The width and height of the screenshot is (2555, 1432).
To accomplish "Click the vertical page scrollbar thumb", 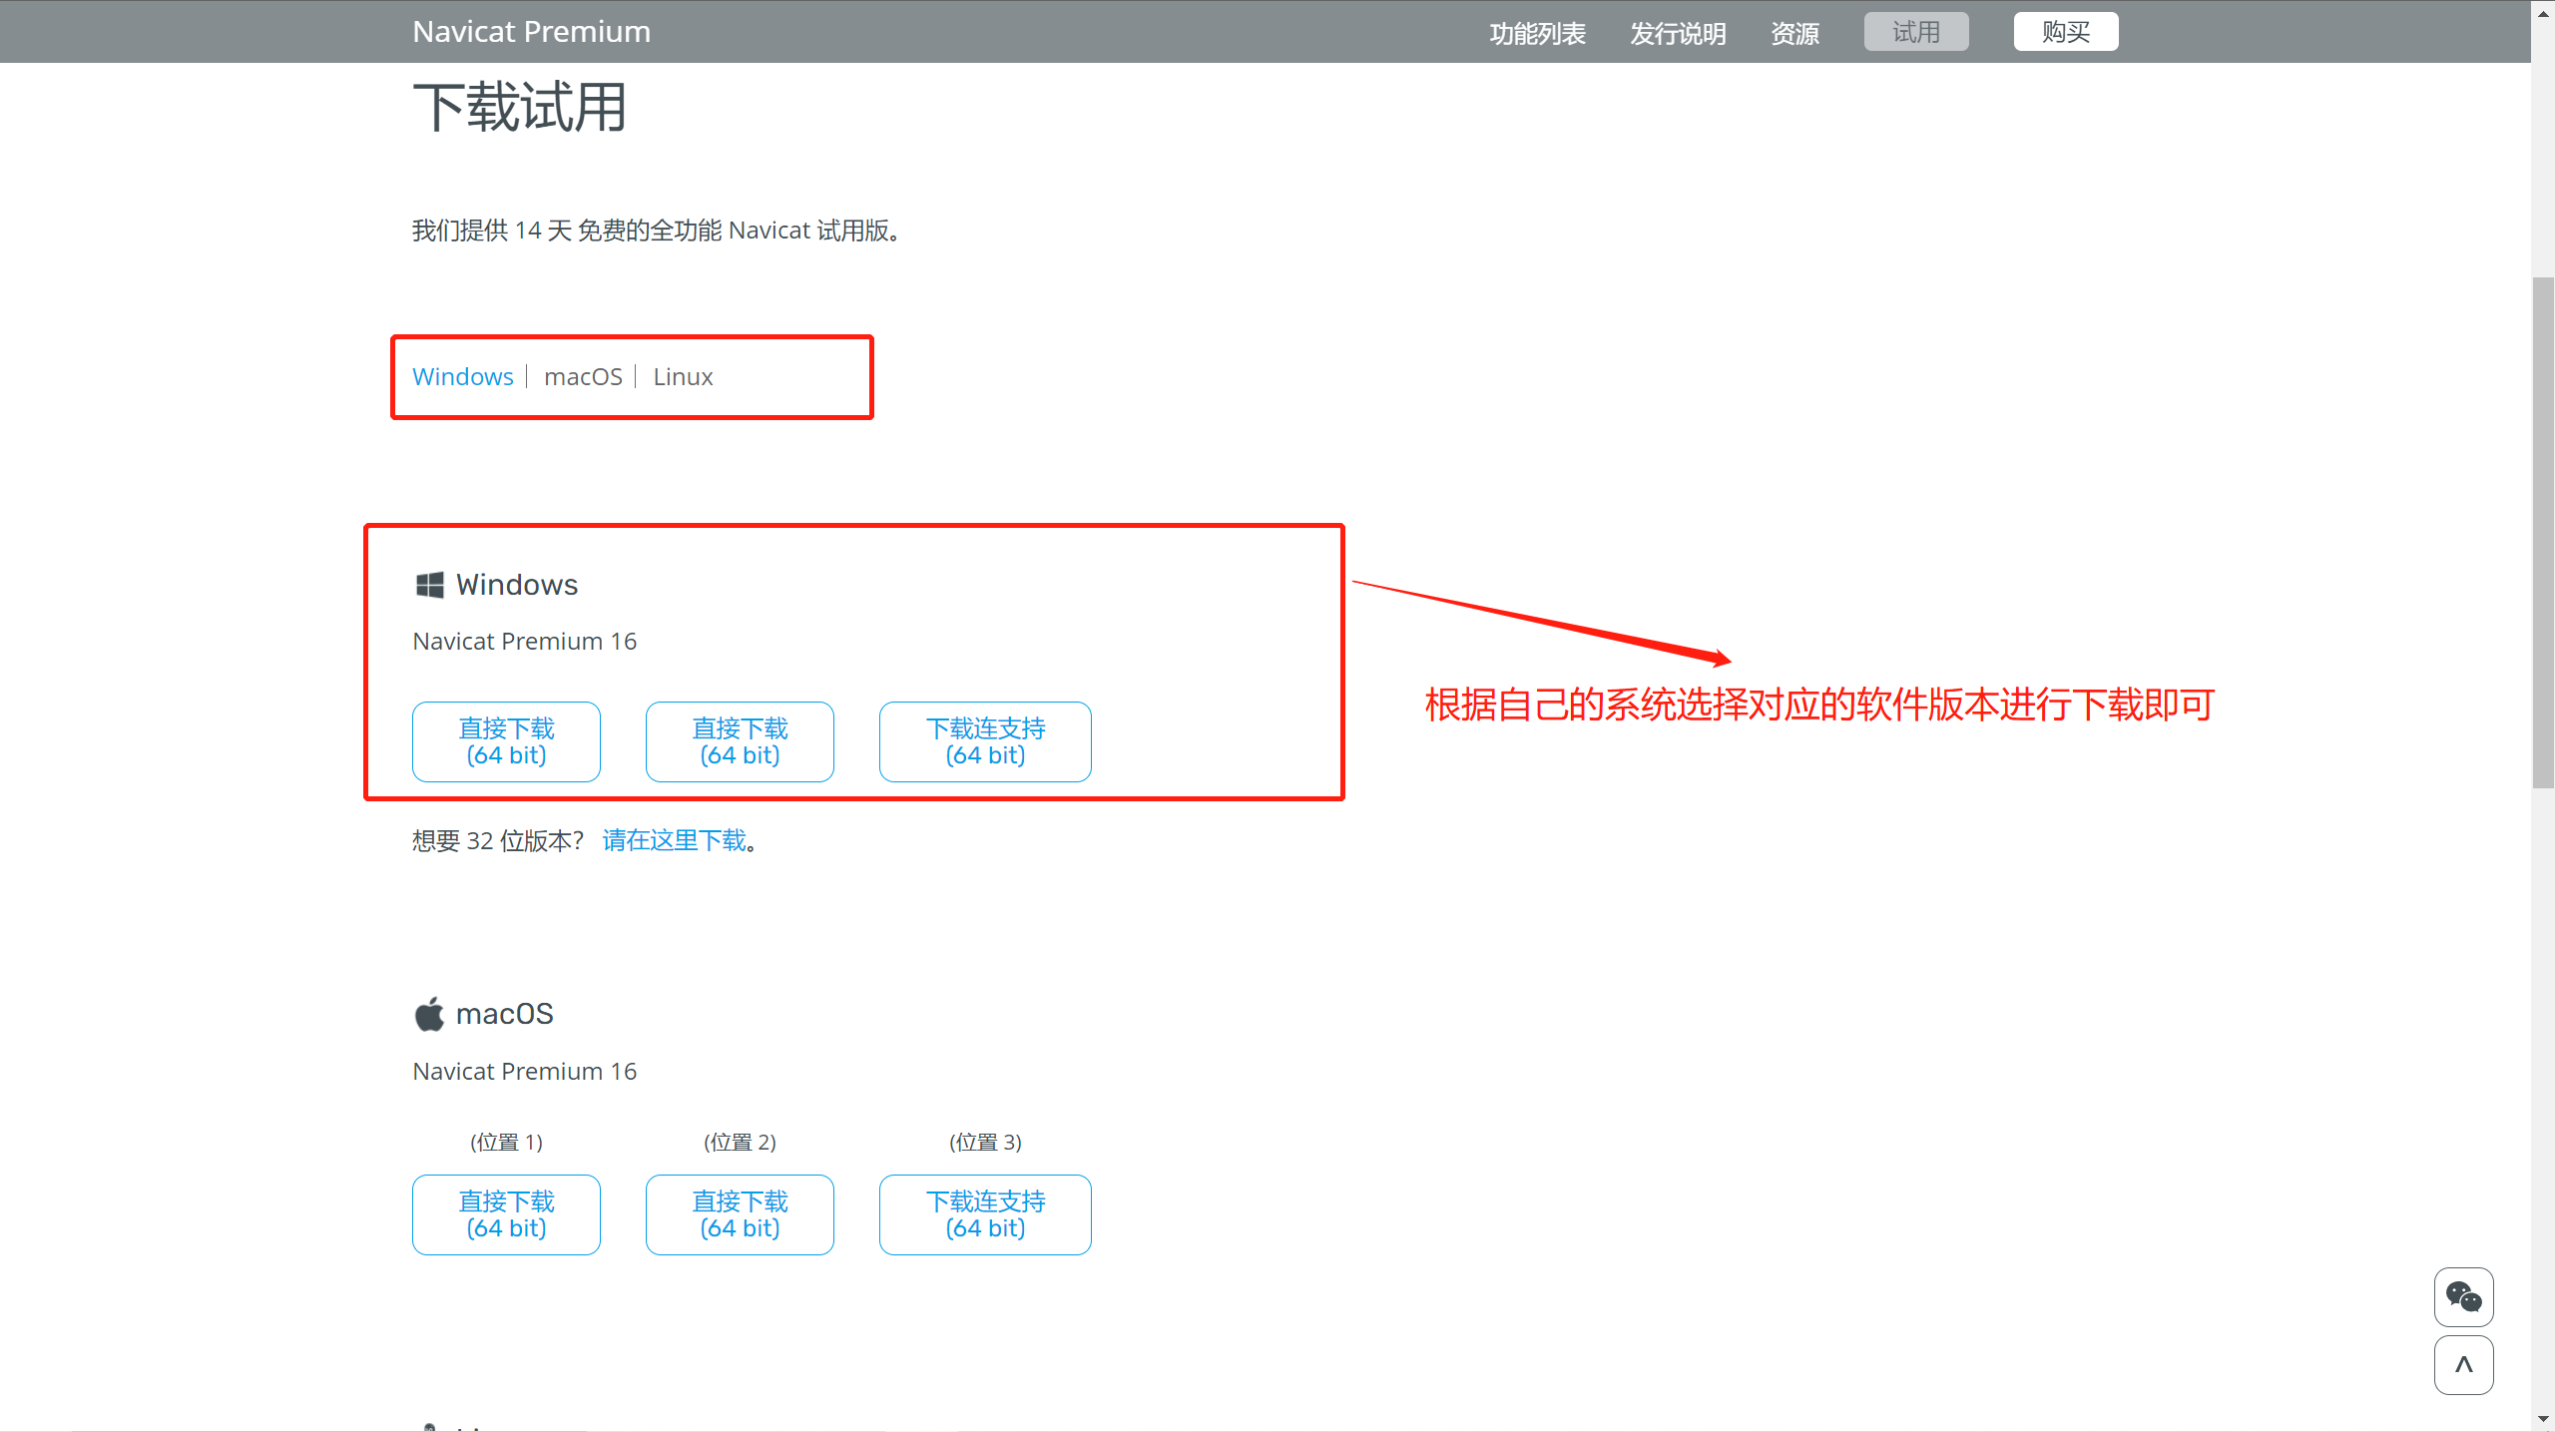I will coord(2542,533).
